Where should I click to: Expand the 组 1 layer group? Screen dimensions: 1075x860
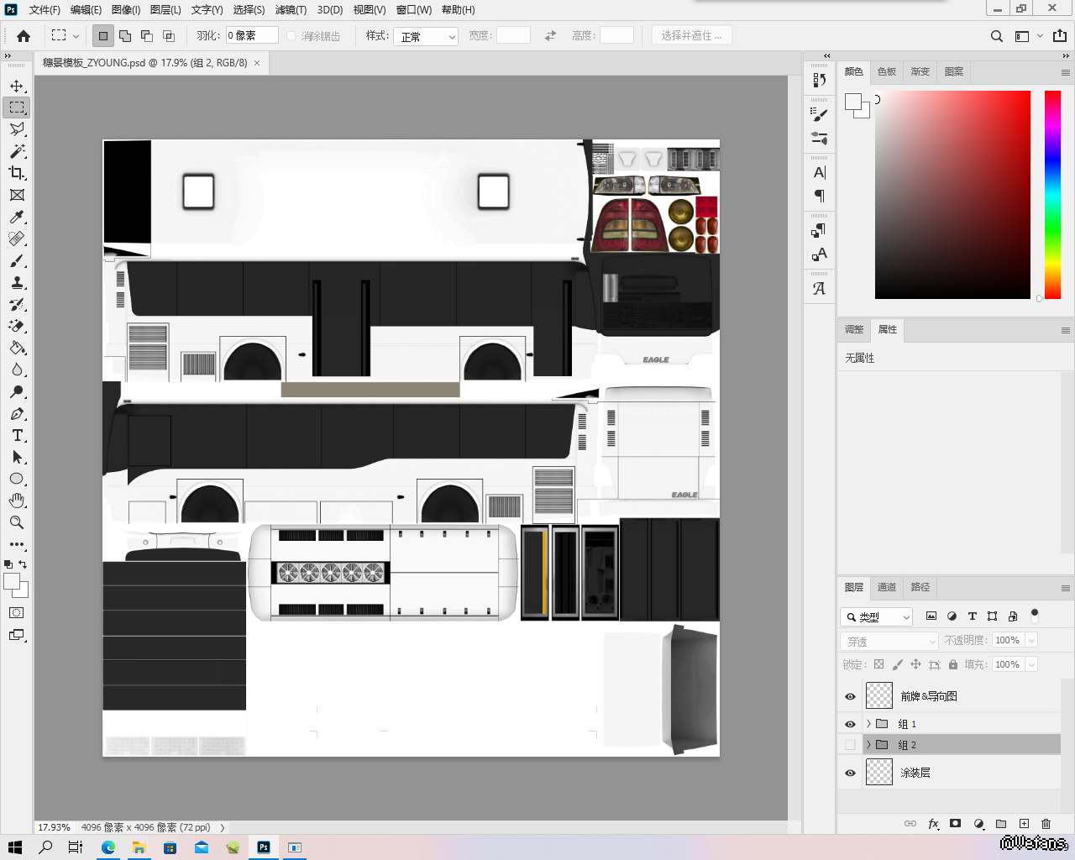868,723
